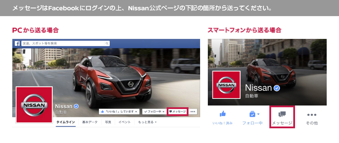Click the search magnifier icon in Facebook bar
Screen dimensions: 339x143
coord(107,43)
